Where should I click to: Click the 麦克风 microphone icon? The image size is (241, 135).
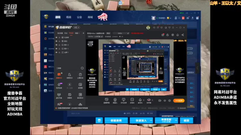pos(140,100)
